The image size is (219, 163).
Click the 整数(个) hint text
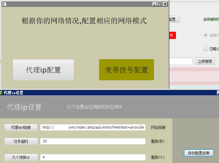tap(158, 157)
